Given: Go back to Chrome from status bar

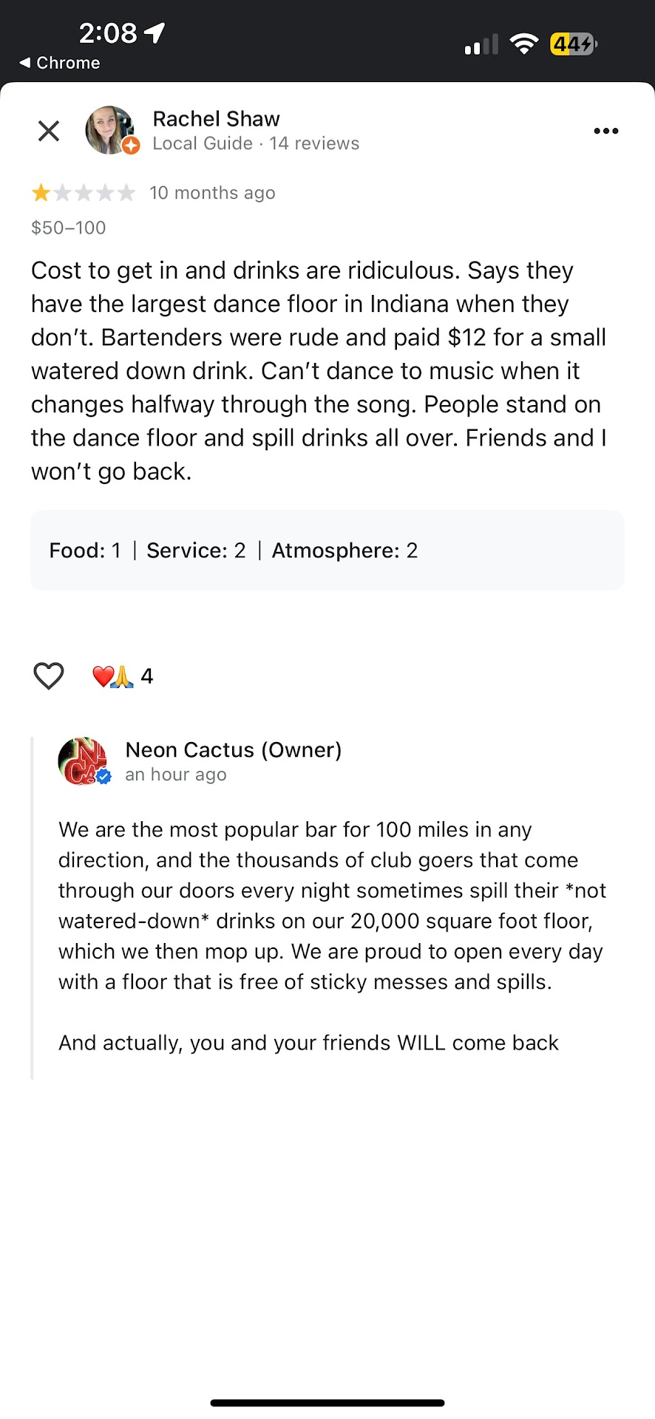Looking at the screenshot, I should pos(60,63).
